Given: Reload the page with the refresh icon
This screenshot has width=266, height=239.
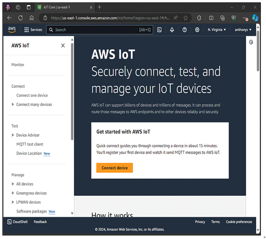Looking at the screenshot, I should pos(20,18).
